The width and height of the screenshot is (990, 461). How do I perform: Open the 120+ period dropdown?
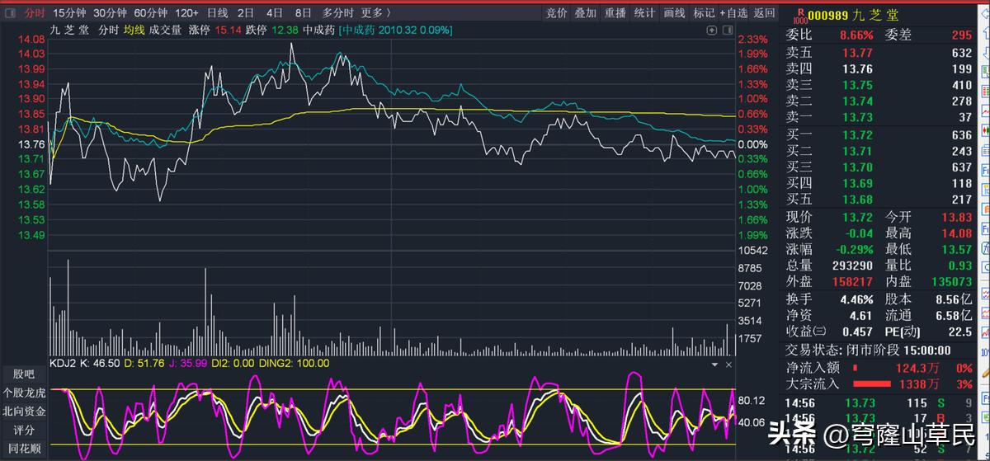(186, 13)
